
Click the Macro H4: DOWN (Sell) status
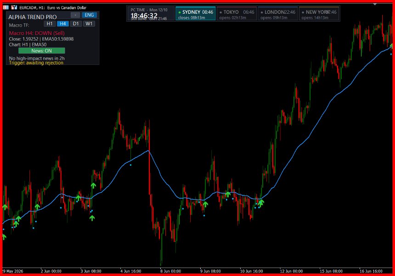37,33
